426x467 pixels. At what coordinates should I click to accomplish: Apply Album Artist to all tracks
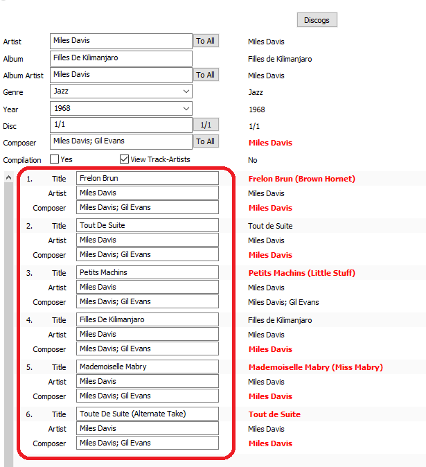coord(205,75)
